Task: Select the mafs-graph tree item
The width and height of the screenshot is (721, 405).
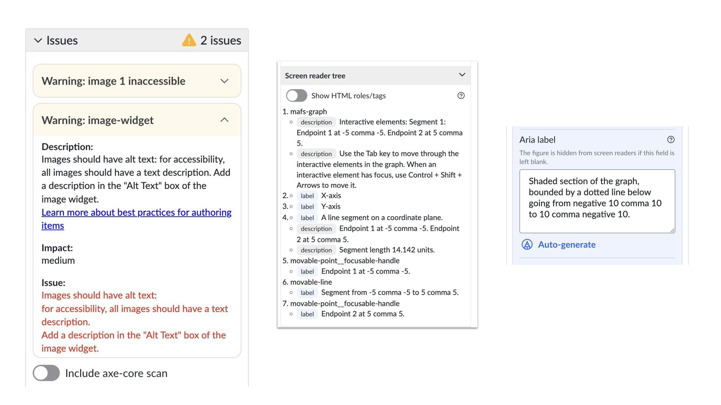Action: click(308, 112)
